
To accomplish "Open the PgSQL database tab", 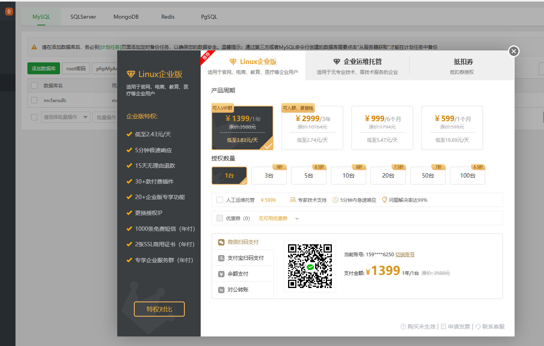I will coord(209,17).
